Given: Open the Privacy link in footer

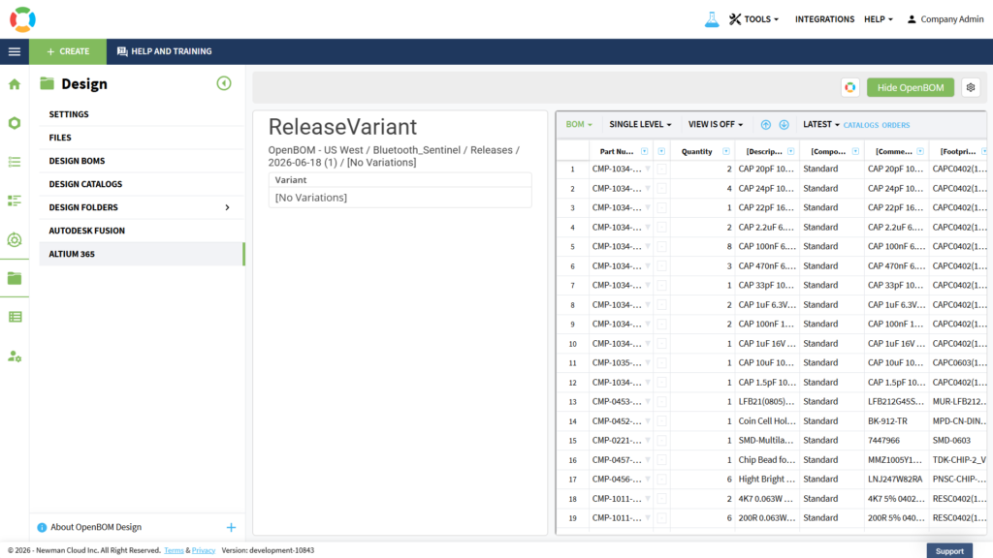Looking at the screenshot, I should (x=204, y=550).
